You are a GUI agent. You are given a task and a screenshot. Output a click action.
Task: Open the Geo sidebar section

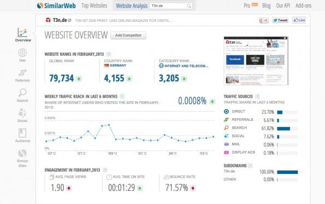tap(22, 55)
